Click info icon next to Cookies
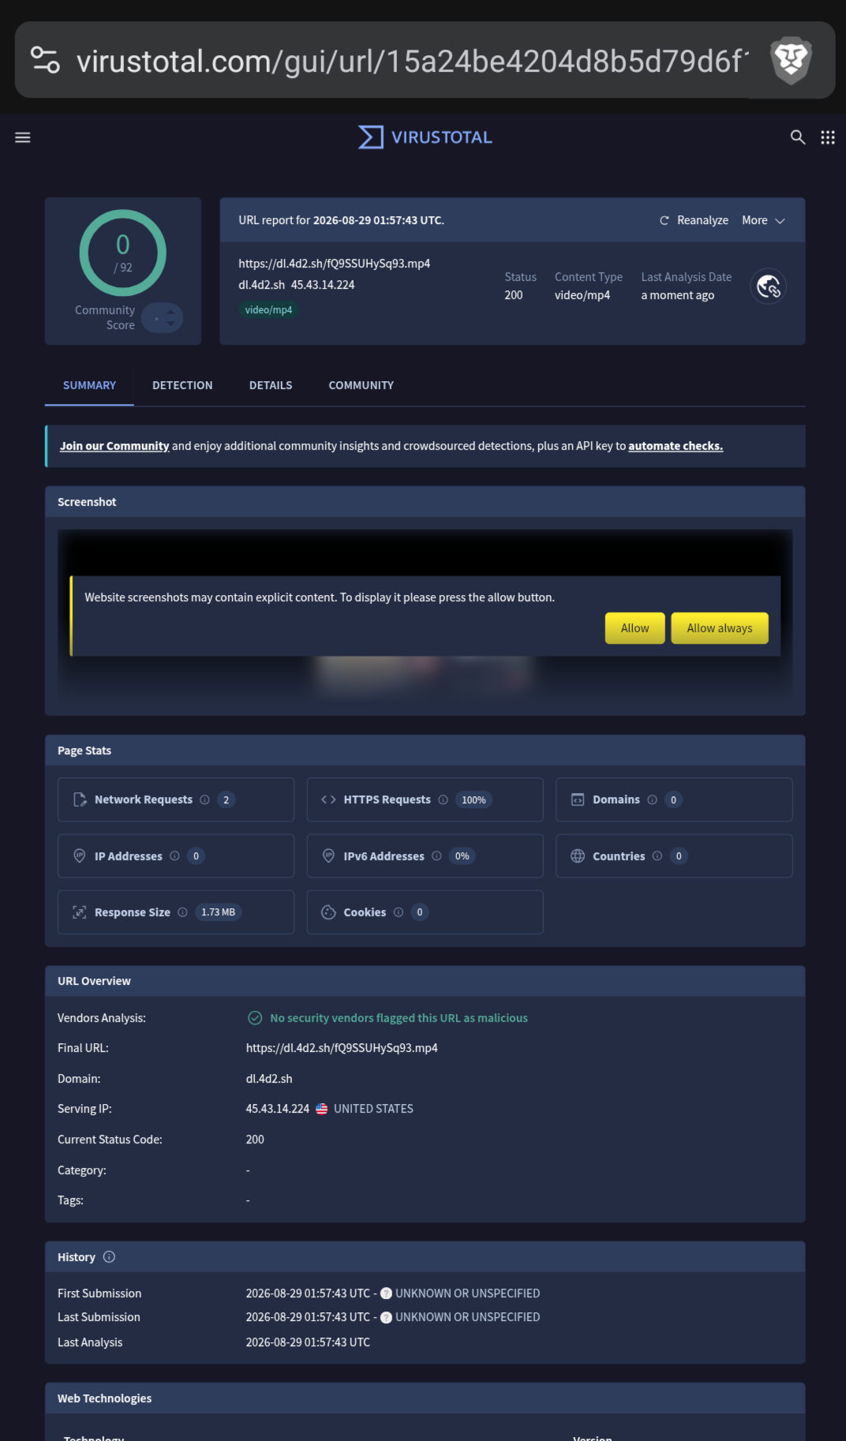Viewport: 846px width, 1441px height. pos(399,912)
